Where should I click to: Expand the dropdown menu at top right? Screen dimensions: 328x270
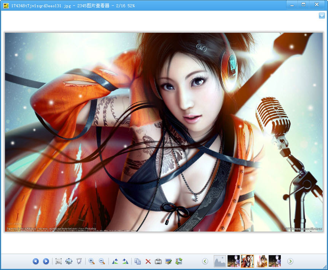click(x=322, y=16)
